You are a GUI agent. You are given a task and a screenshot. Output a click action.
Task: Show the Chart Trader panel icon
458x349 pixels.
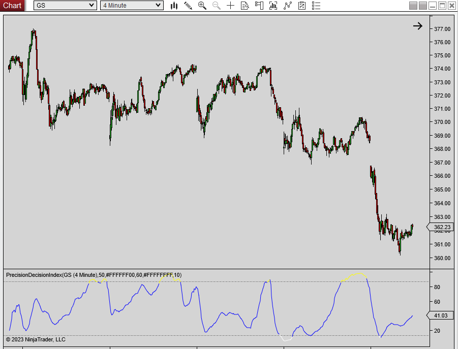[x=259, y=6]
